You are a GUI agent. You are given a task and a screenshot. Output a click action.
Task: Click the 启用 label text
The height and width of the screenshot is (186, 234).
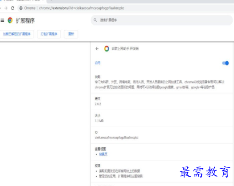click(98, 63)
